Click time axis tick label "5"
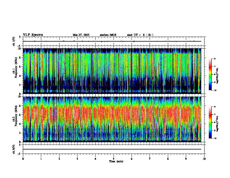Screen dimensions: 230x178 (x=114, y=159)
